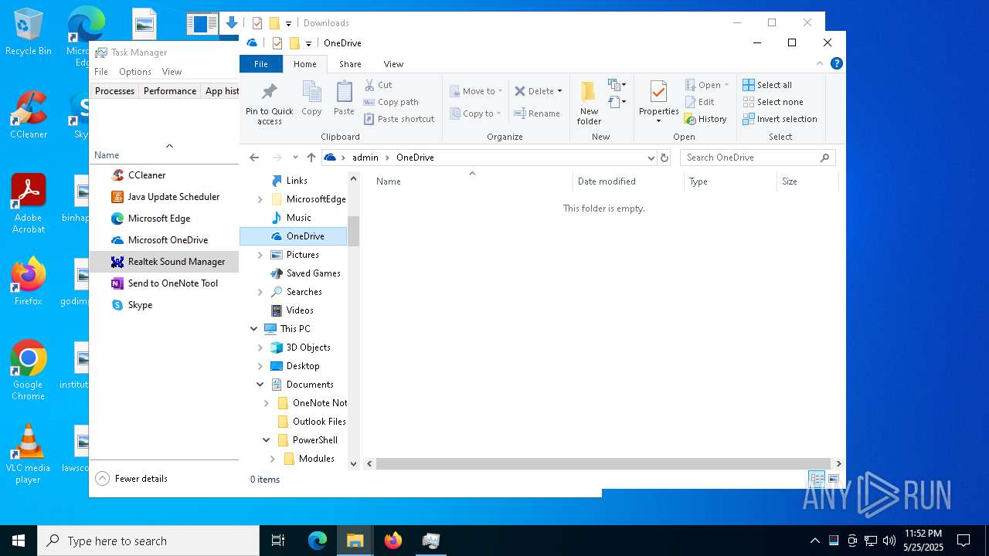The width and height of the screenshot is (989, 556).
Task: Open the address bar history dropdown
Action: coord(651,158)
